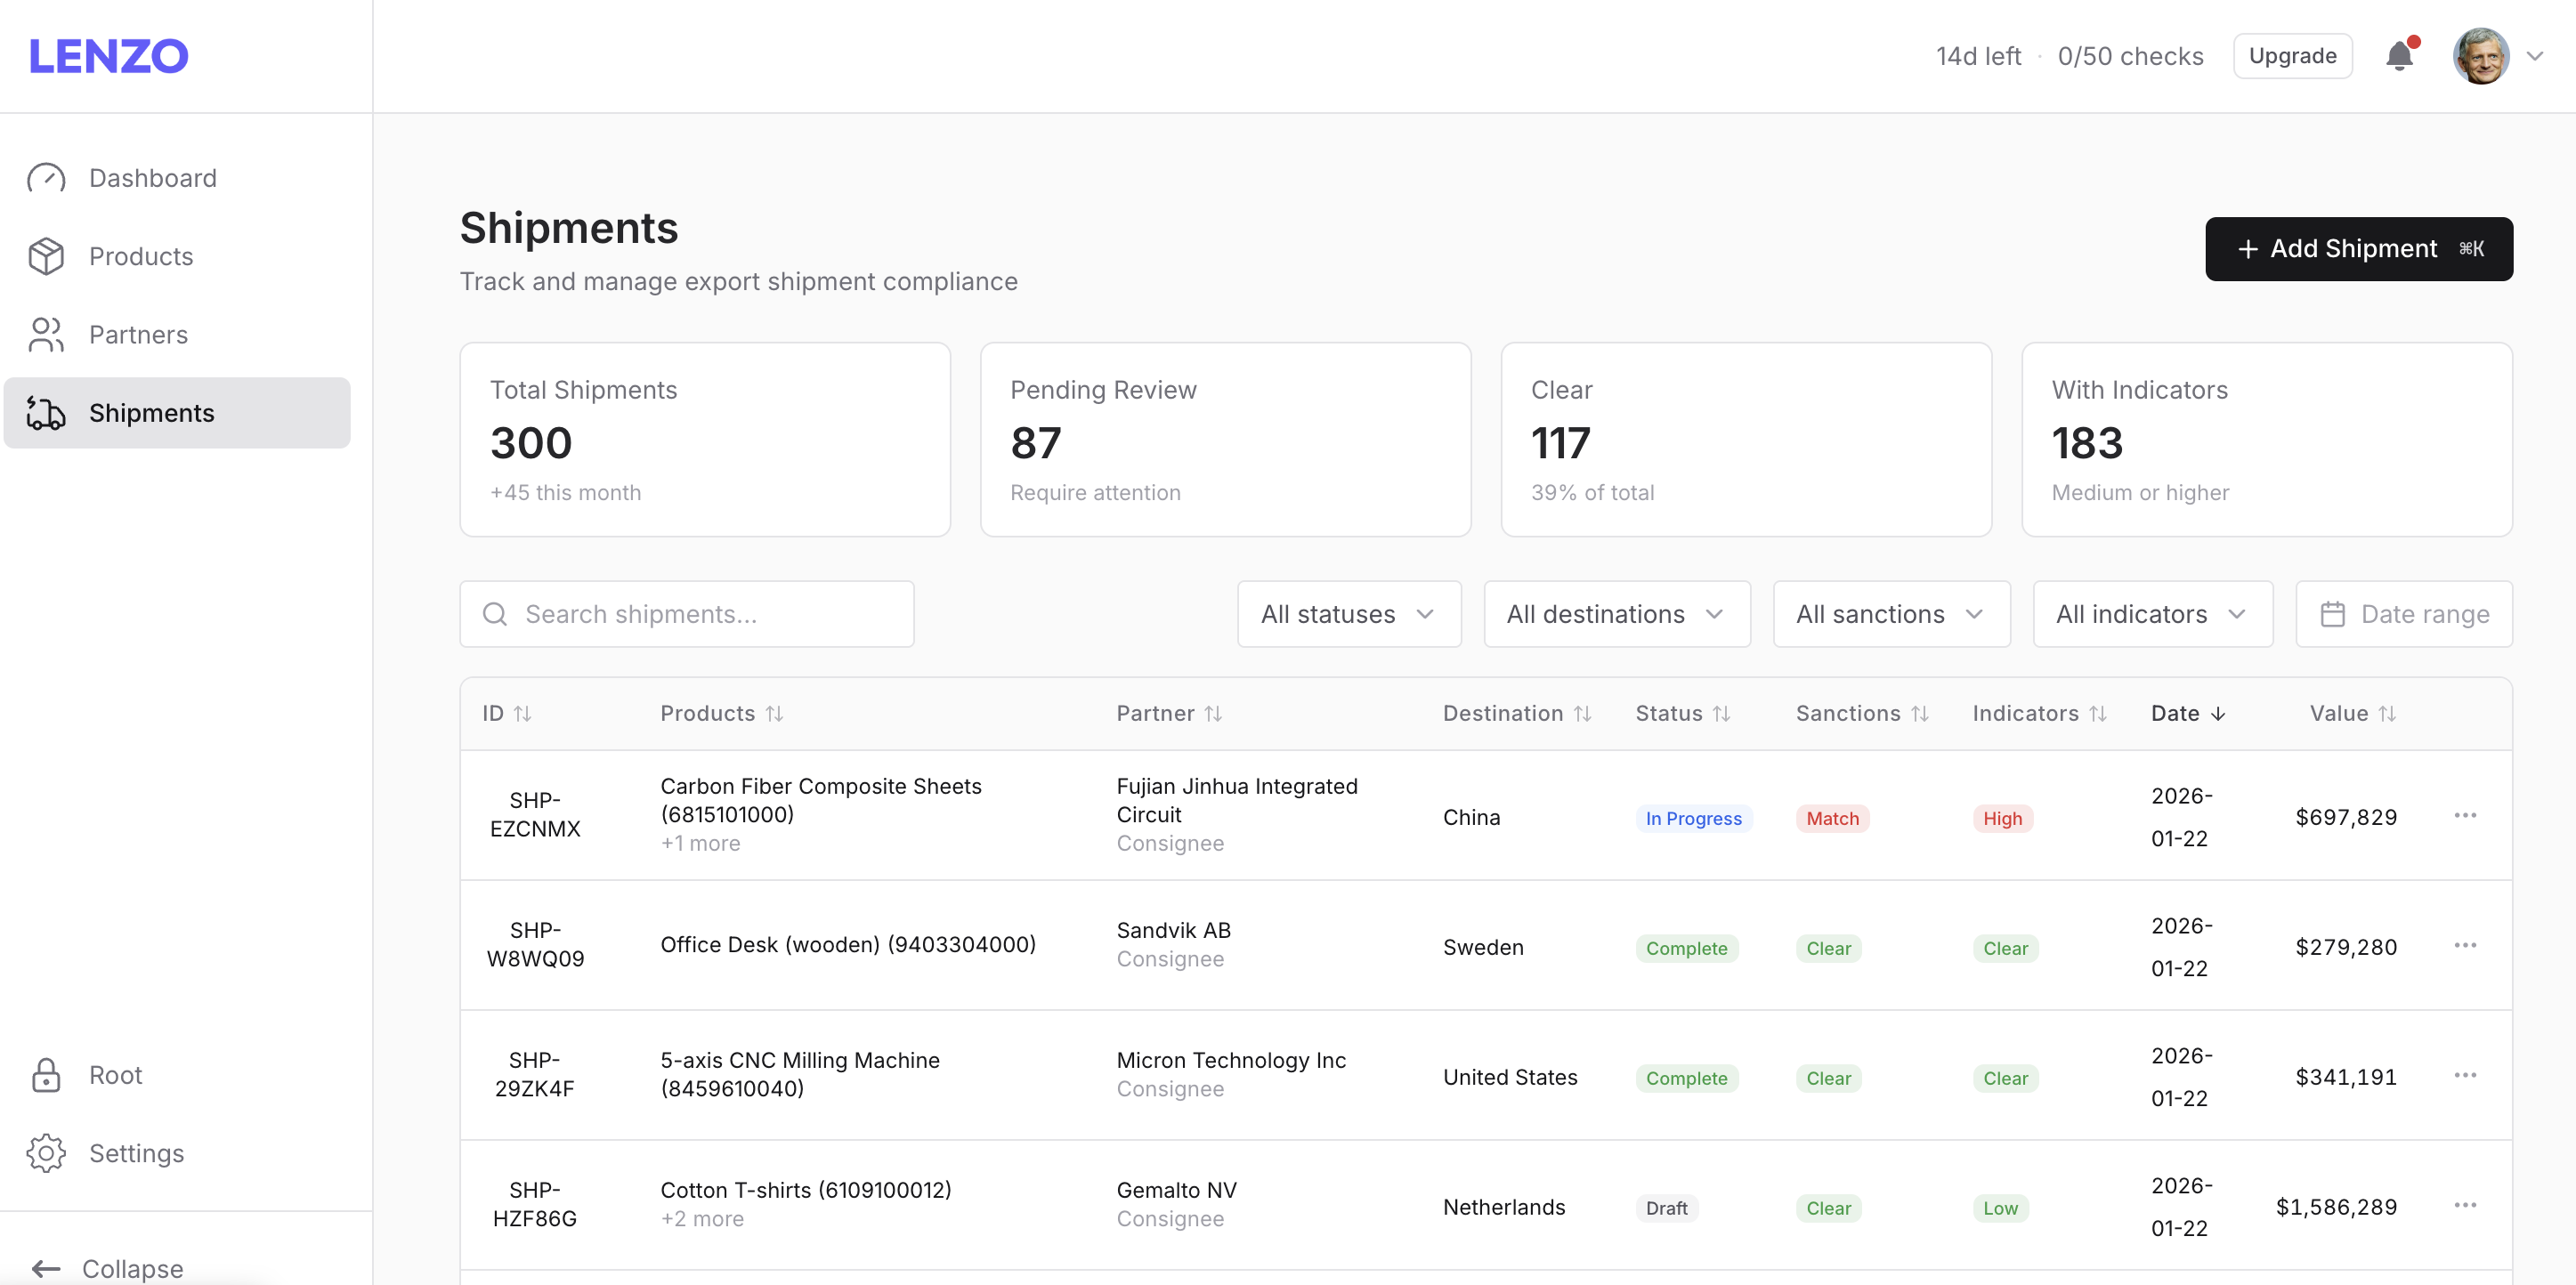Open the calendar icon in Date range
Viewport: 2576px width, 1285px height.
coord(2335,613)
